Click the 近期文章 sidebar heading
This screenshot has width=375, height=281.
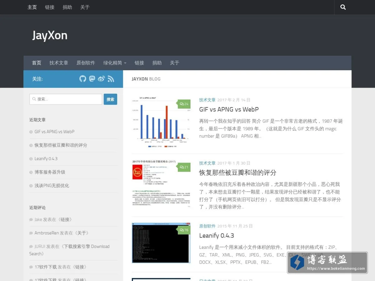[x=37, y=120]
